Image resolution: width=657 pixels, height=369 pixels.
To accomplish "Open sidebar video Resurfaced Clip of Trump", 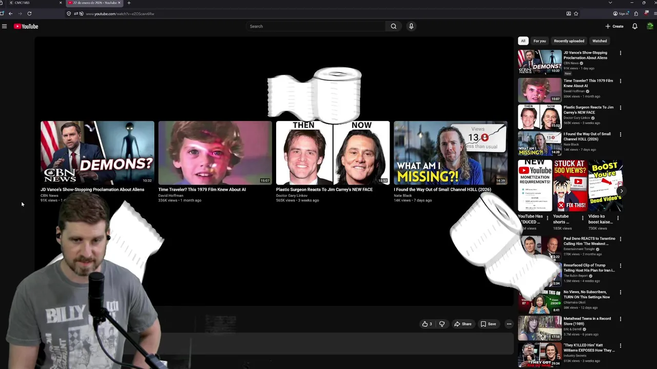I will click(x=589, y=268).
